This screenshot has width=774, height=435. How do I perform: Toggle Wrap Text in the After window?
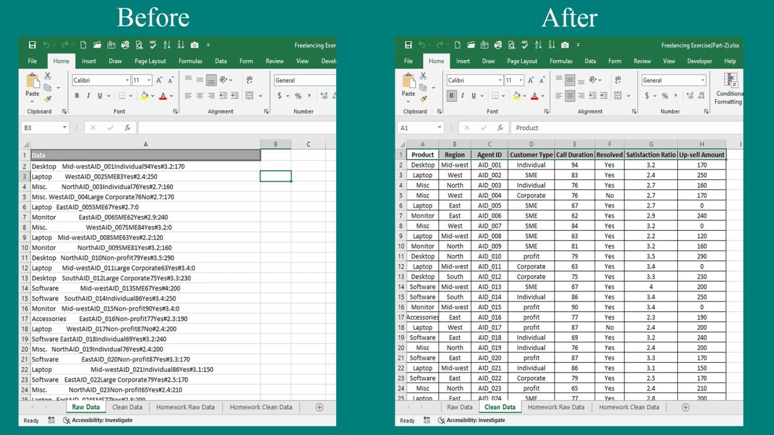618,80
